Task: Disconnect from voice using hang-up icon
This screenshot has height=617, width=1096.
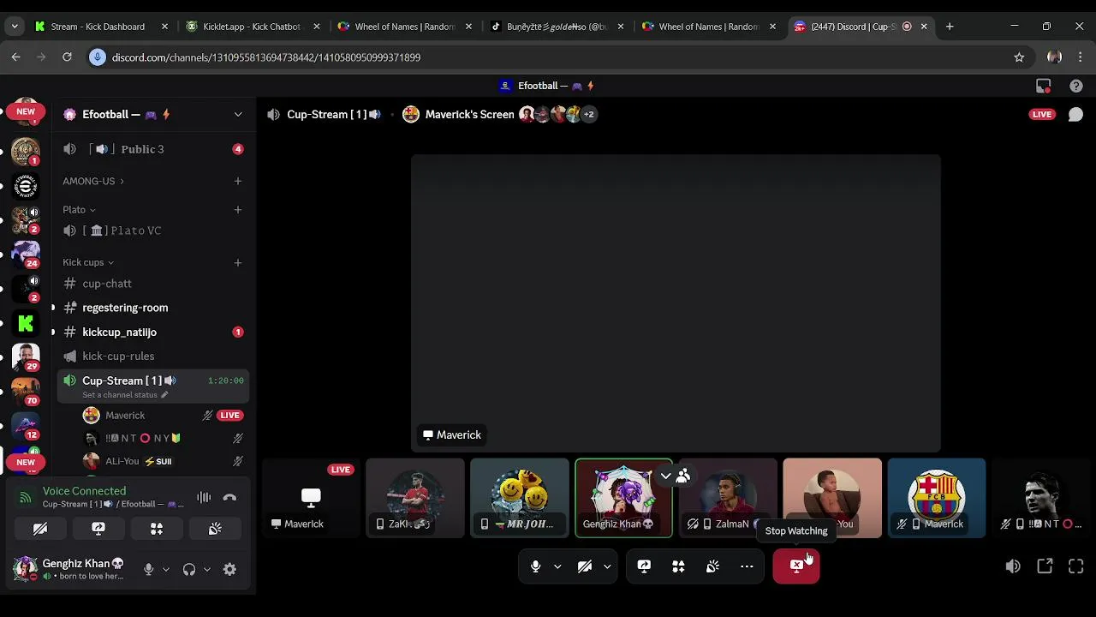Action: [x=229, y=497]
